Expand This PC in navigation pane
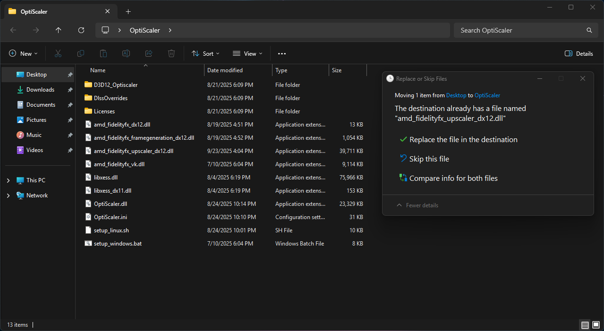This screenshot has height=331, width=604. 8,180
